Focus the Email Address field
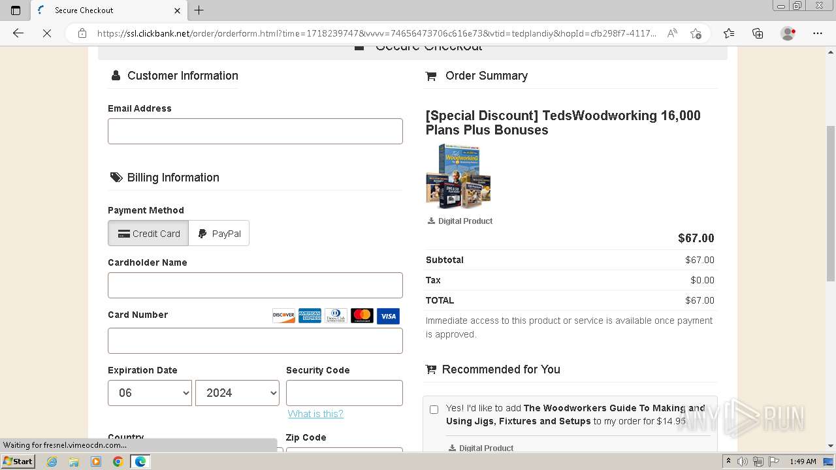The height and width of the screenshot is (470, 836). coord(255,131)
